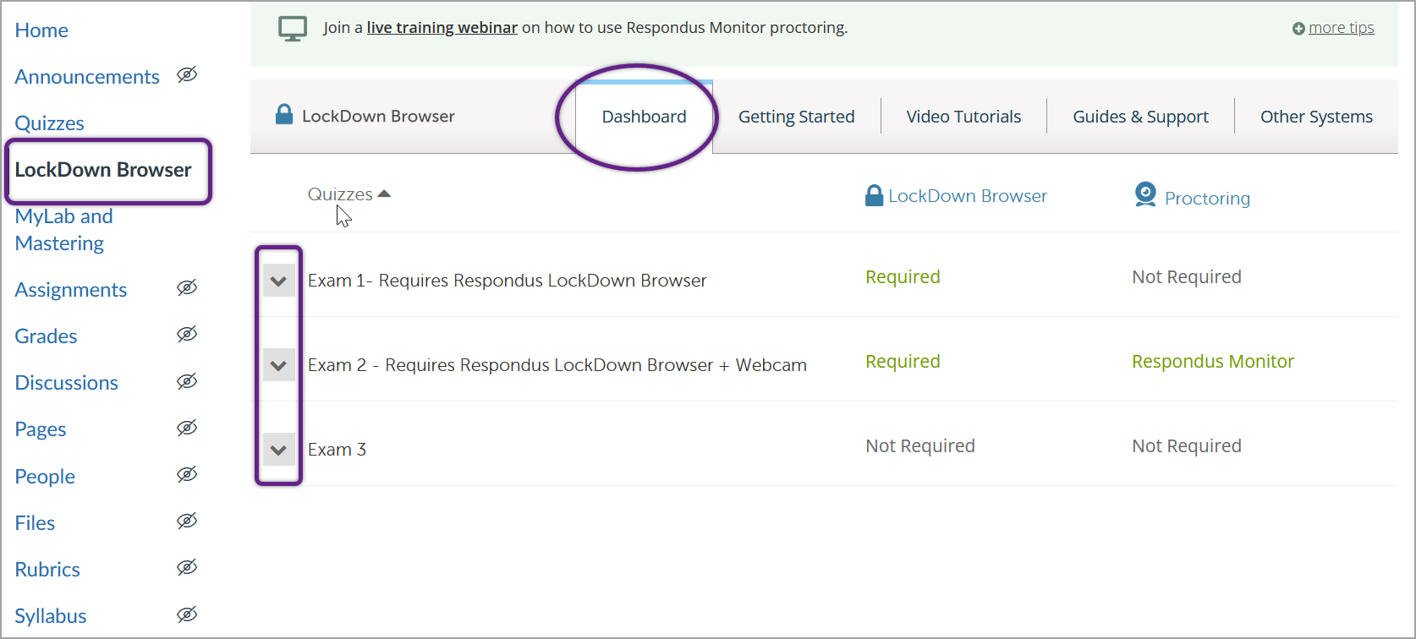The width and height of the screenshot is (1416, 639).
Task: Sort by the Quizzes column arrow
Action: pyautogui.click(x=384, y=194)
